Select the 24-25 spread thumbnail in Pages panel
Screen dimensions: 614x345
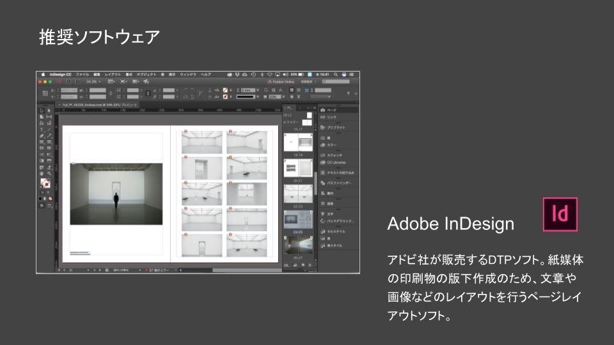(296, 220)
